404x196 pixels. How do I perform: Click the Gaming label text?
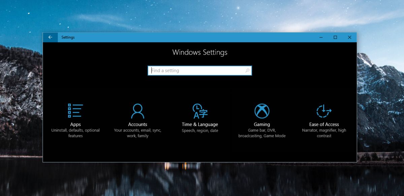point(262,124)
